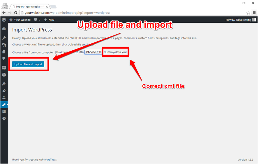
Task: Open the WordPress logo menu
Action: coord(4,20)
